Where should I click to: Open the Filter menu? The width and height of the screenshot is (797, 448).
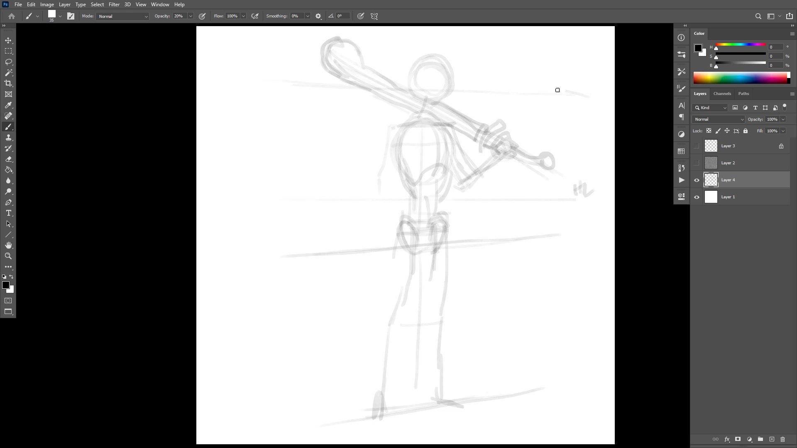[x=114, y=5]
